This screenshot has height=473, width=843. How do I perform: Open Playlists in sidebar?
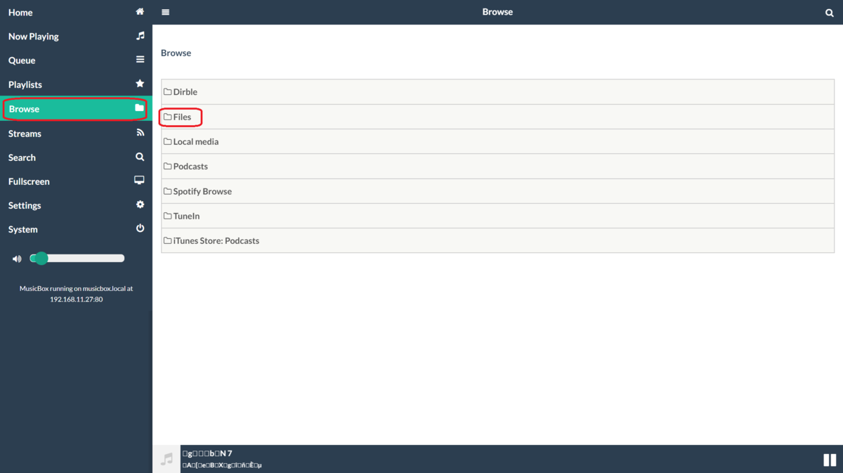pos(76,84)
